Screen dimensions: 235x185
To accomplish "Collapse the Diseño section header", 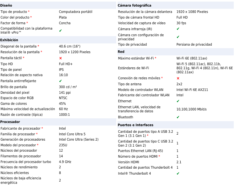I will pyautogui.click(x=6, y=5).
